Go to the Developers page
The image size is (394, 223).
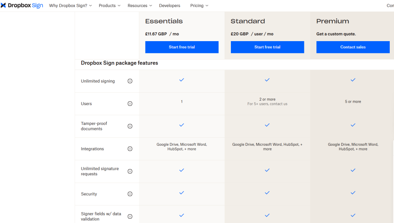click(x=169, y=6)
